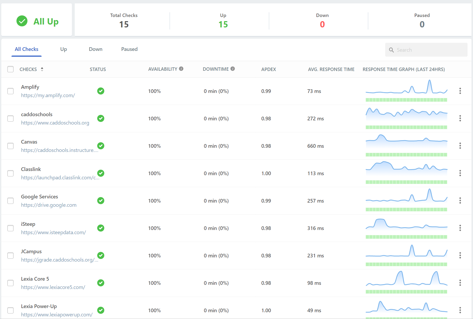The image size is (473, 319).
Task: Click the green status check for Lexia Power-Up
Action: pyautogui.click(x=101, y=310)
